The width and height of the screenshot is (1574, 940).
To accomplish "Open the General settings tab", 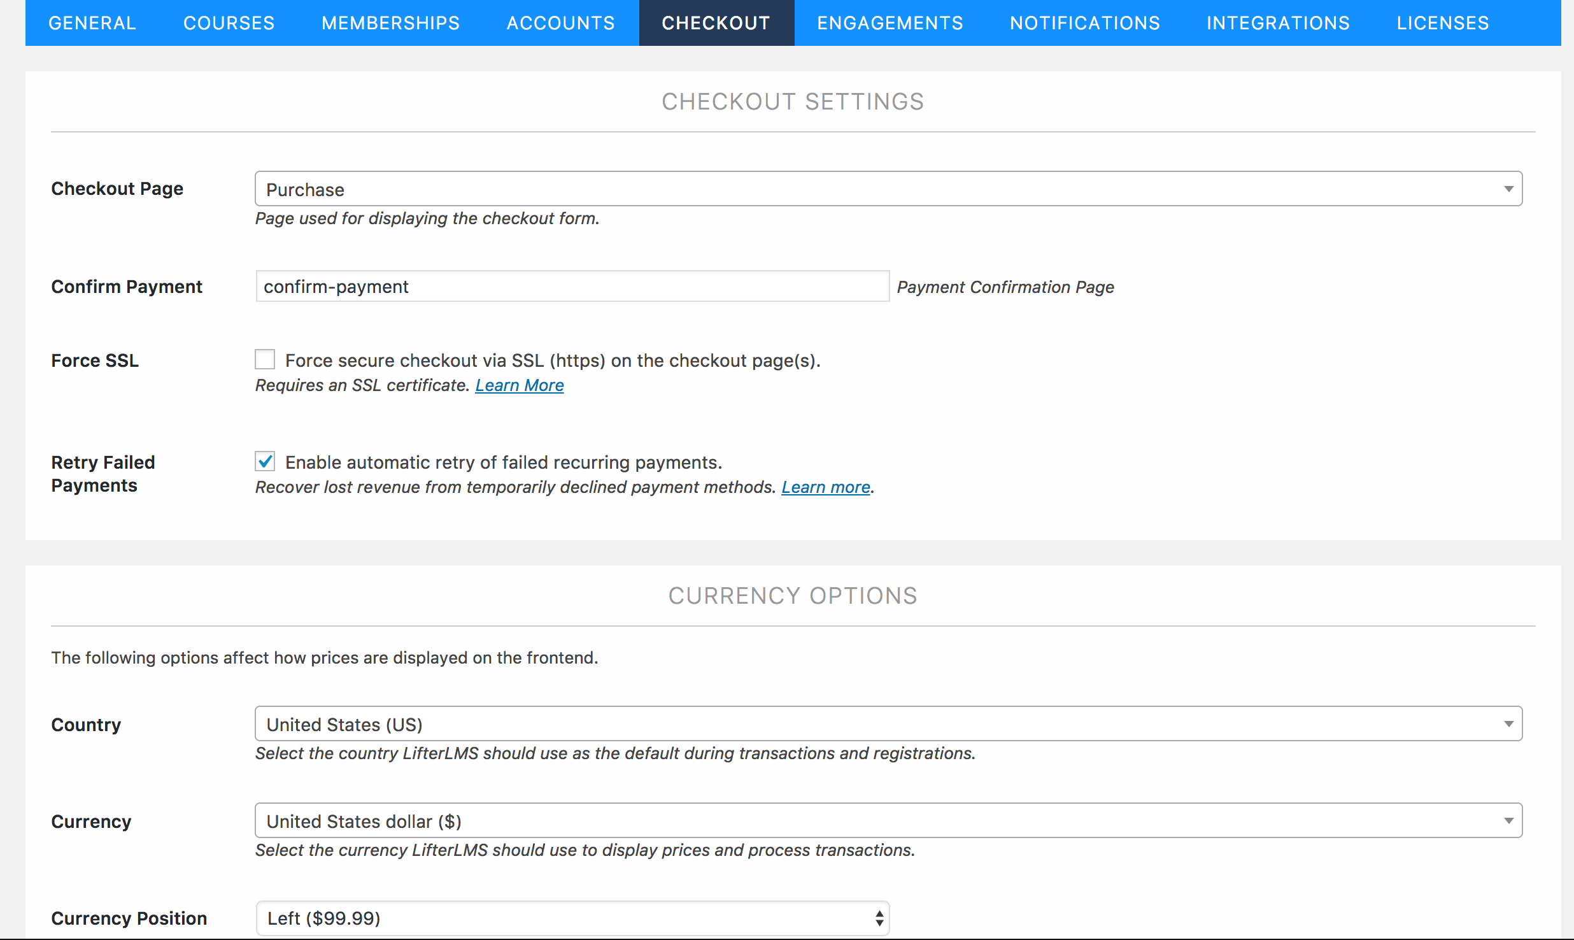I will [92, 23].
